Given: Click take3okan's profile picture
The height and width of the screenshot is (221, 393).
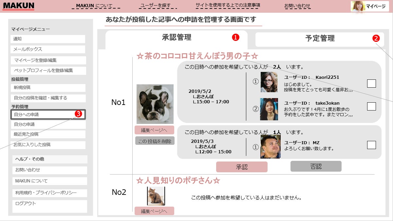Looking at the screenshot, I should click(269, 108).
